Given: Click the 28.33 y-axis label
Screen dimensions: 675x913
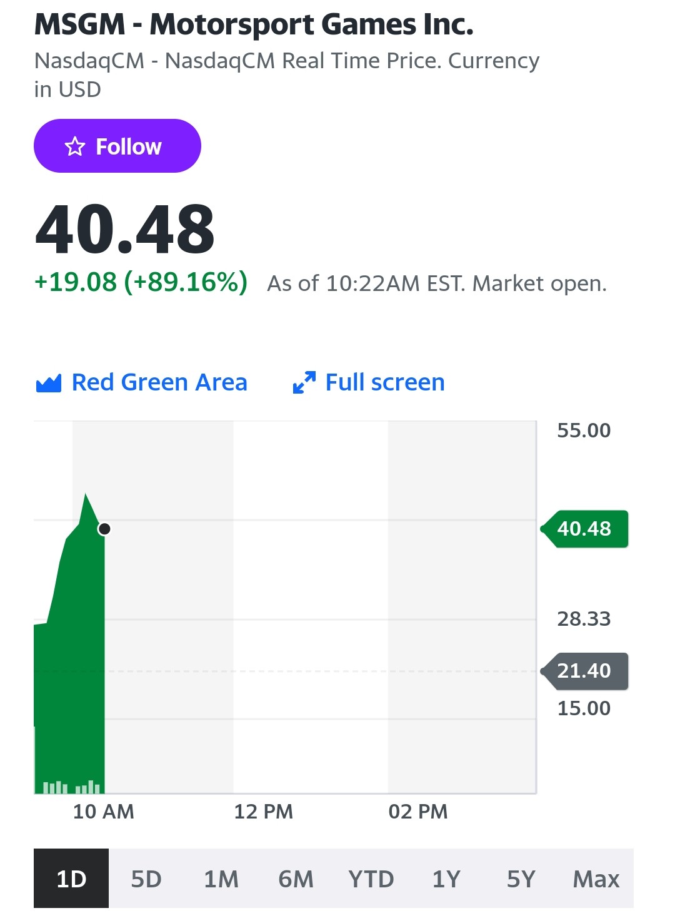Looking at the screenshot, I should tap(584, 619).
